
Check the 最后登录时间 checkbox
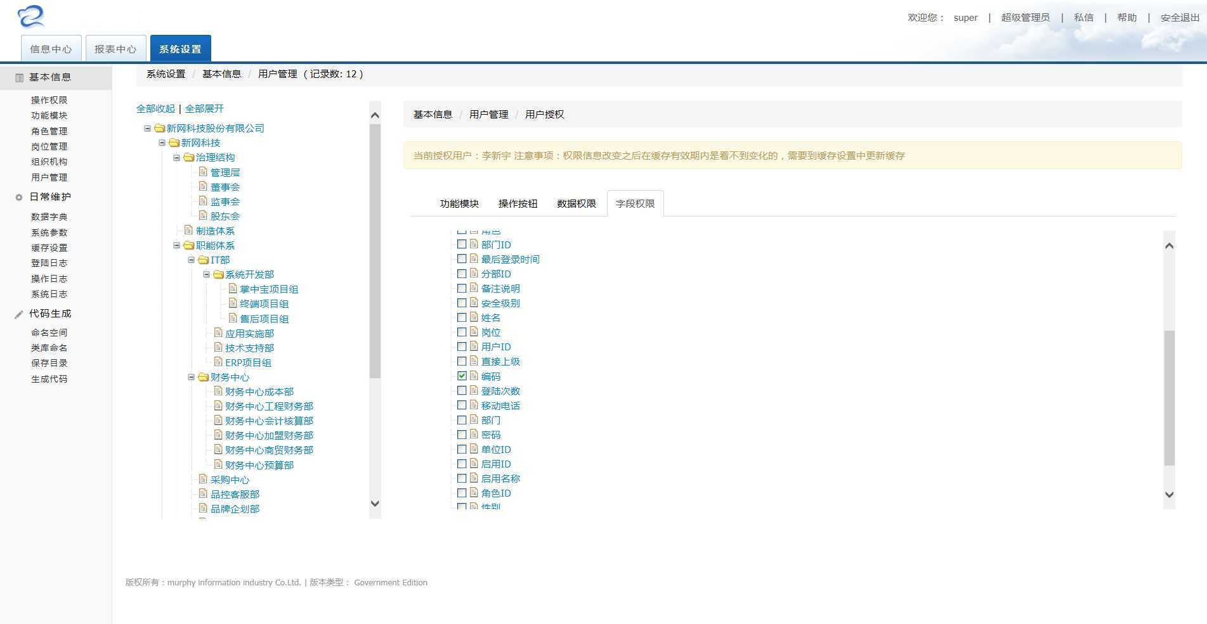pyautogui.click(x=462, y=258)
